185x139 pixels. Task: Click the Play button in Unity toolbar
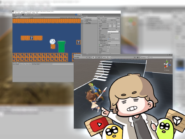76,15
